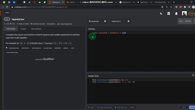This screenshot has height=110, width=195.
Task: Select the green Android pinned tab
Action: tap(40, 2)
